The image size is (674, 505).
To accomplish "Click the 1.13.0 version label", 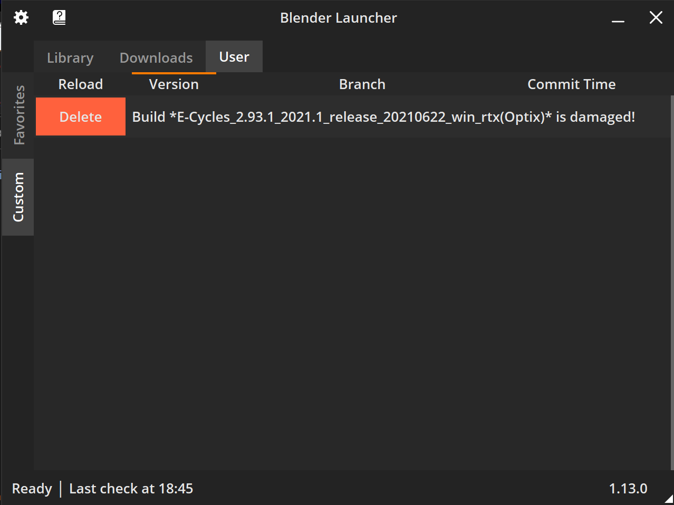I will 628,489.
